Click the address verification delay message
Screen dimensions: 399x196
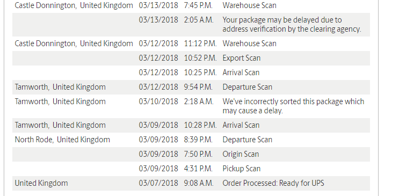[x=292, y=25]
